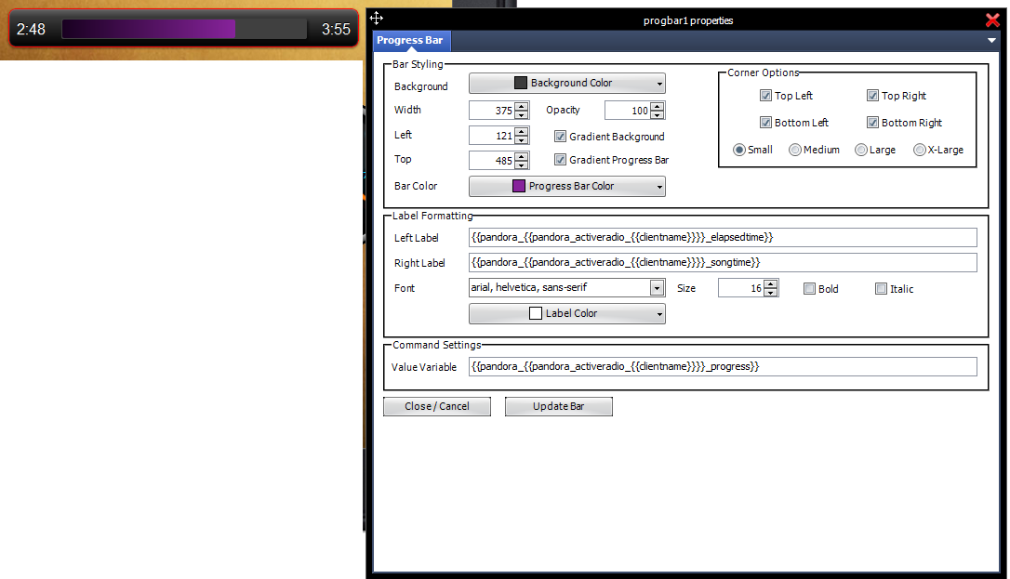Screen dimensions: 1010x579
Task: Decrease font Size with down arrow
Action: tap(770, 293)
